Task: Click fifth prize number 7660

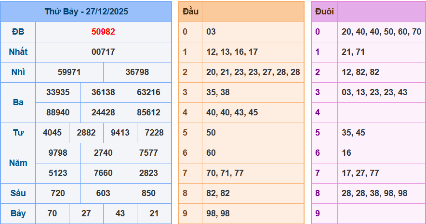Action: [103, 173]
